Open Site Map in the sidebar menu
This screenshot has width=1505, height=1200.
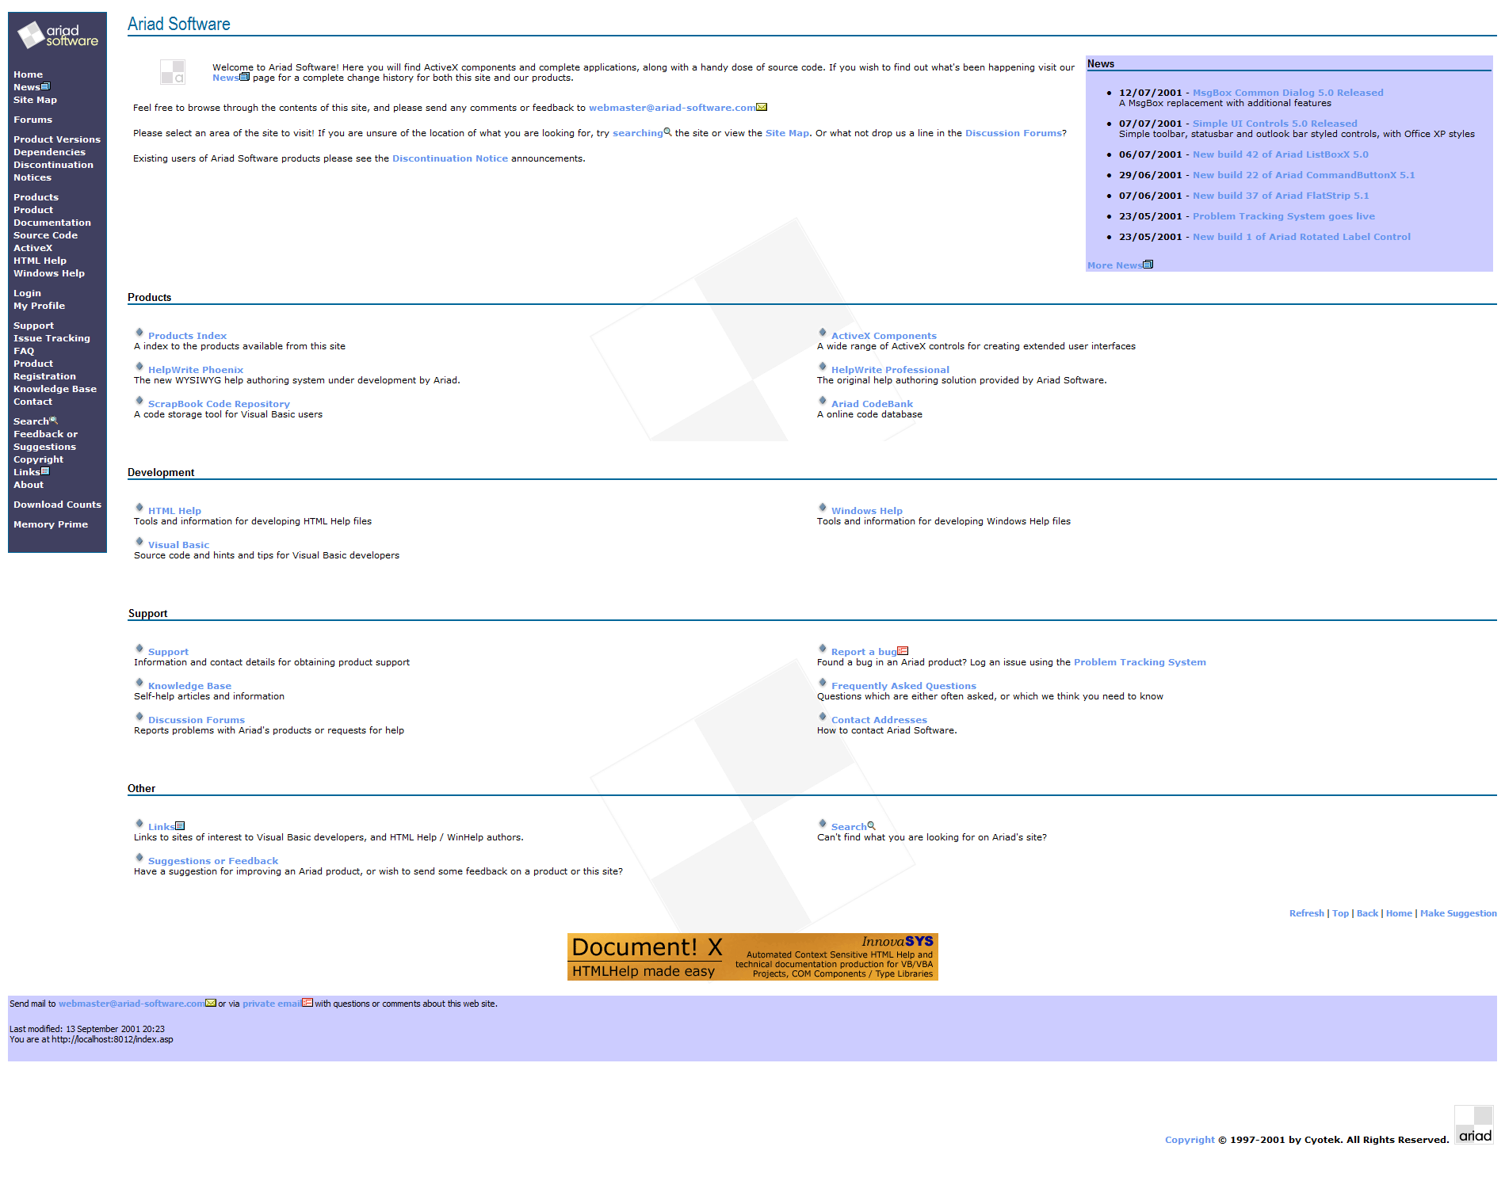[x=35, y=100]
